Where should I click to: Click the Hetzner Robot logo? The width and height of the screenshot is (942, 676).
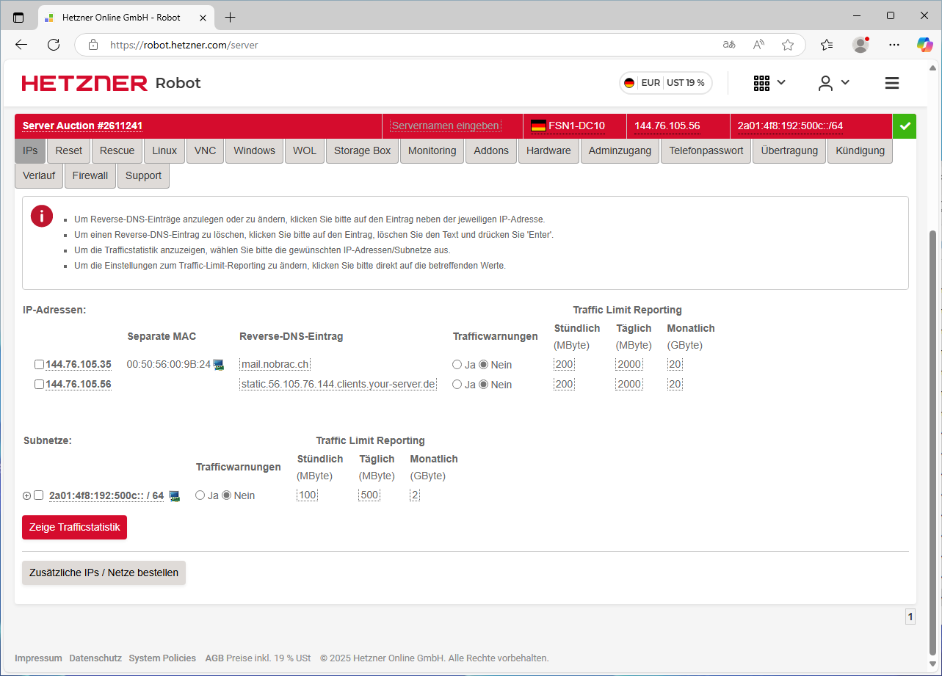pyautogui.click(x=111, y=83)
